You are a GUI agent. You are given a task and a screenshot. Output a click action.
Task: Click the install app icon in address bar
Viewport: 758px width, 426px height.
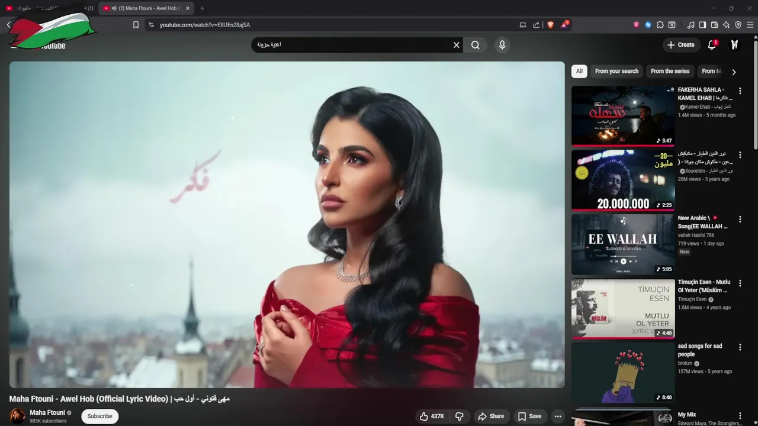coord(523,25)
